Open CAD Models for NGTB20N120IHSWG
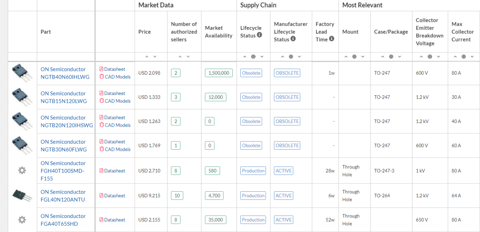Screen dimensions: 480x232 [x=115, y=125]
